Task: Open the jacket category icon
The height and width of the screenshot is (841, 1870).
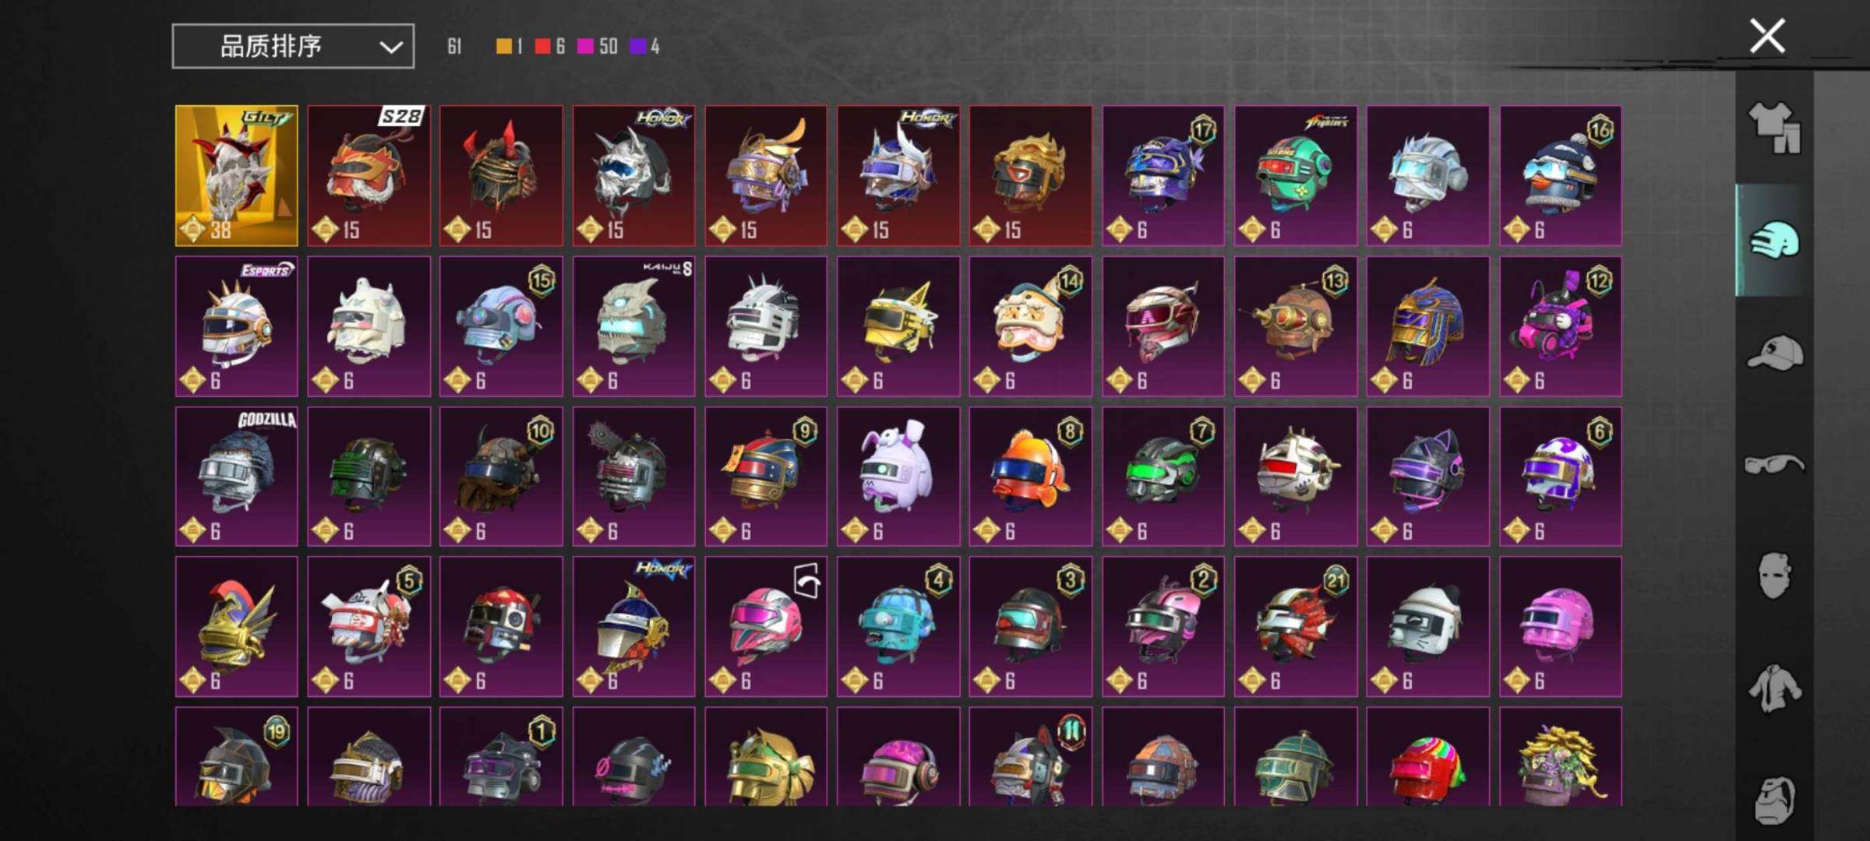Action: click(1774, 688)
